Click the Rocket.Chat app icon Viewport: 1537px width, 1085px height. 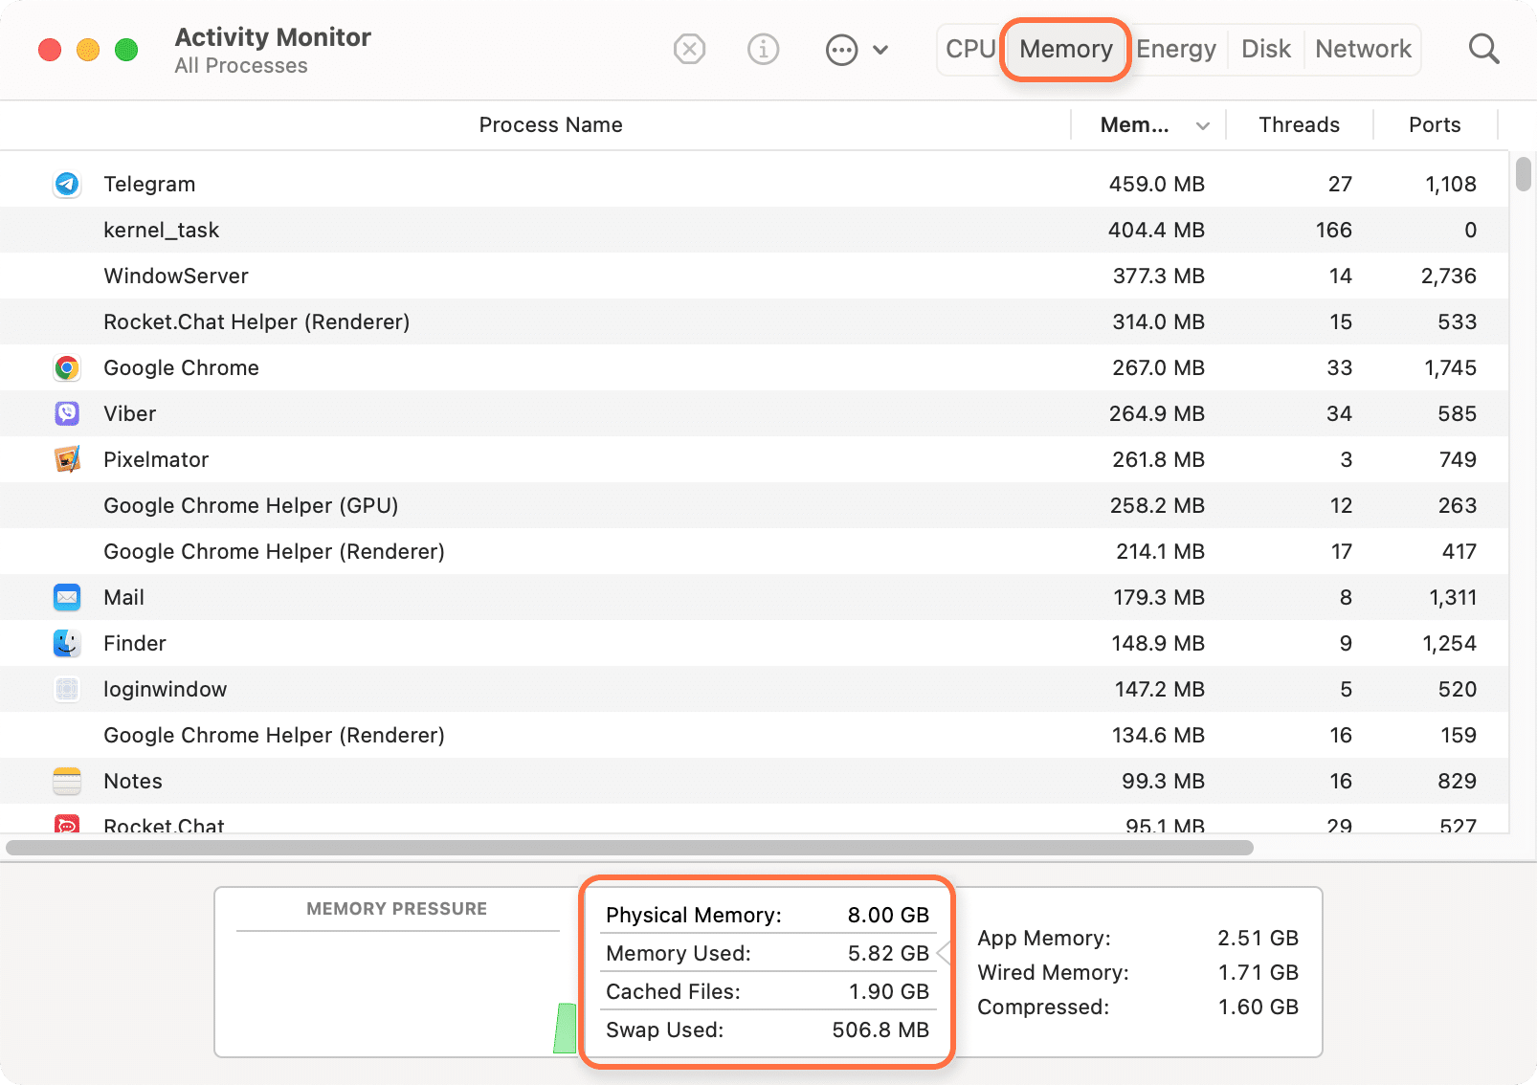coord(67,823)
